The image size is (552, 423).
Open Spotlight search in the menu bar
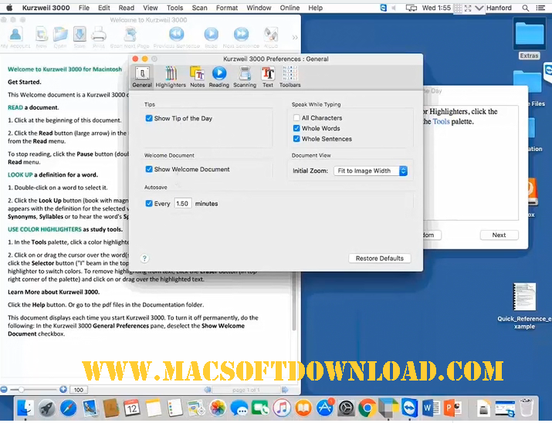coord(525,8)
